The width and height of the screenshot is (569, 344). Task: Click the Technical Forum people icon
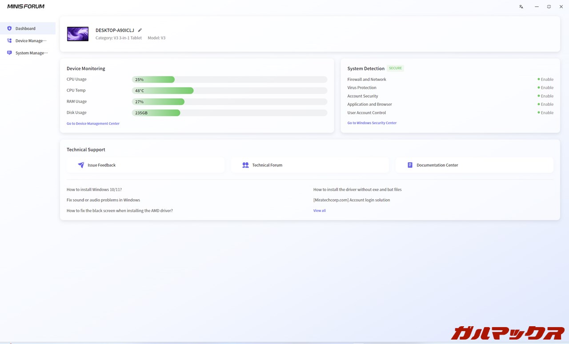[x=245, y=165]
